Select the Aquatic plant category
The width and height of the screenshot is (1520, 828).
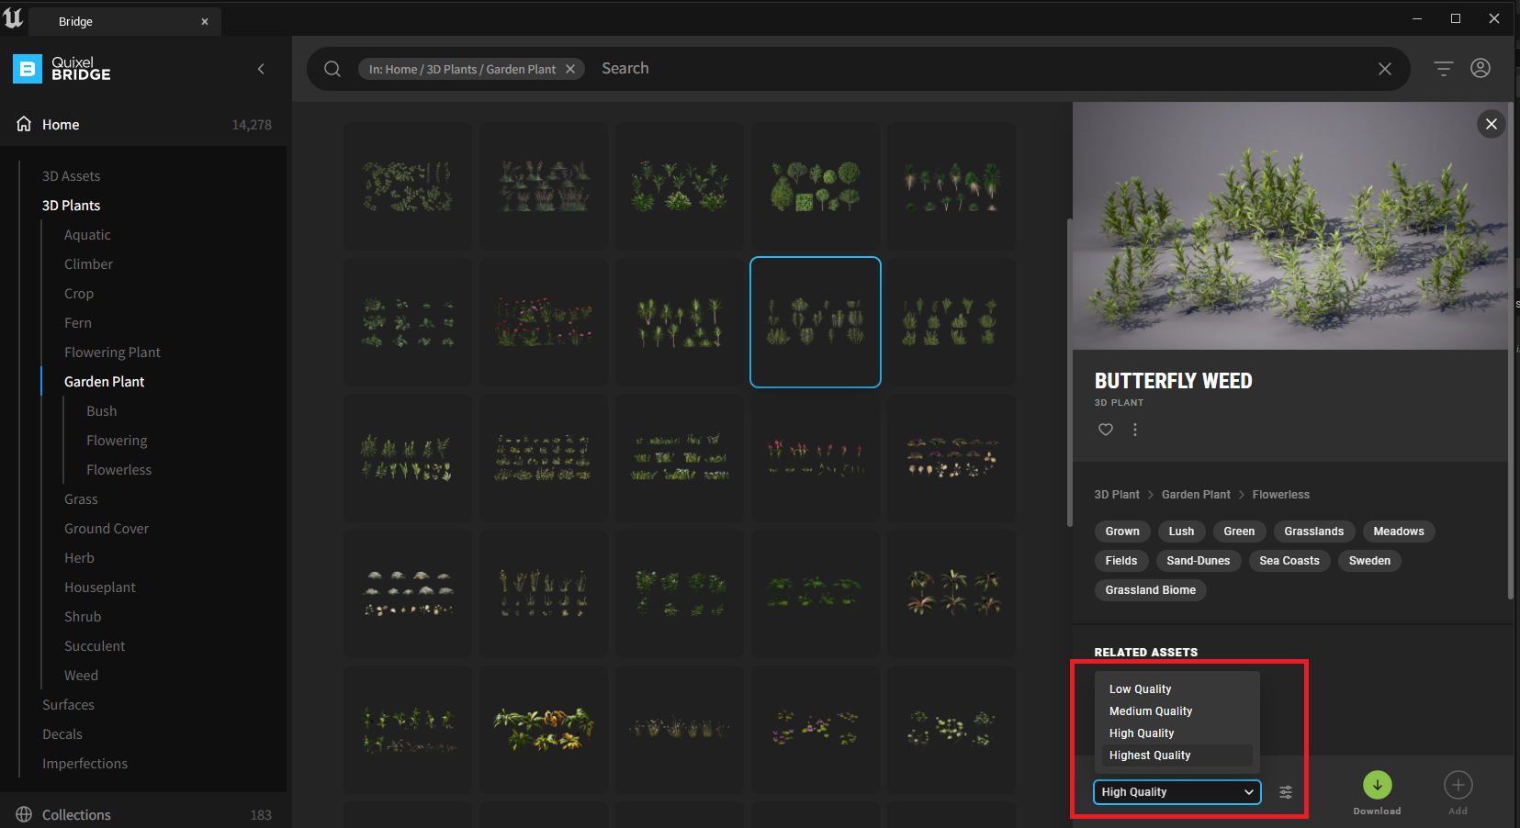[x=87, y=235]
